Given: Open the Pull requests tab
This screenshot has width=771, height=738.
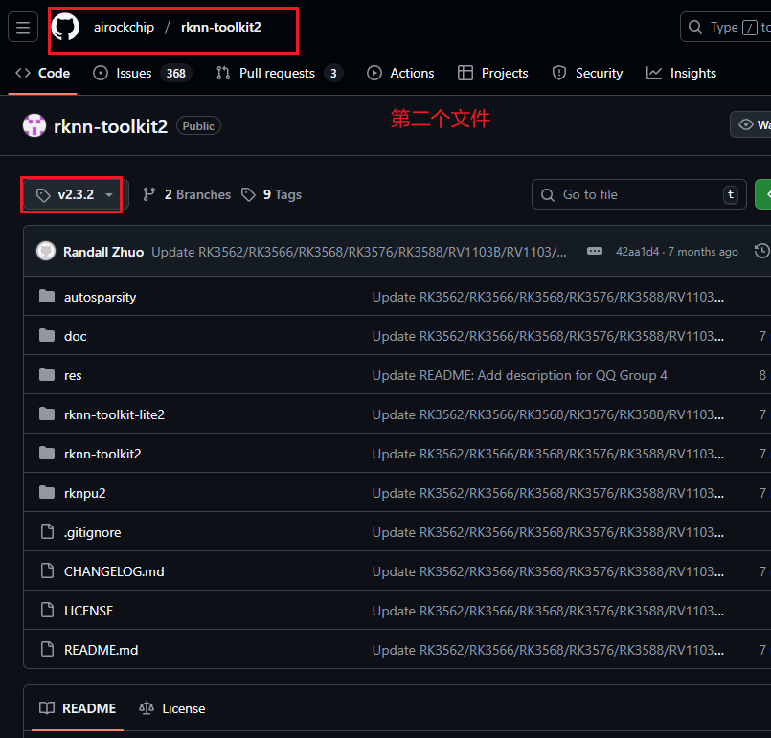Looking at the screenshot, I should [280, 73].
